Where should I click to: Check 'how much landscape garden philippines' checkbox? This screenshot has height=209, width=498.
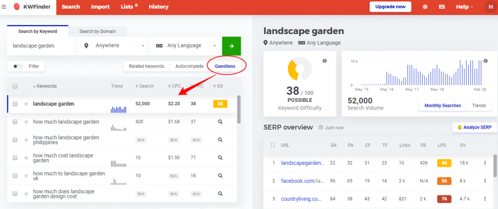pyautogui.click(x=15, y=140)
